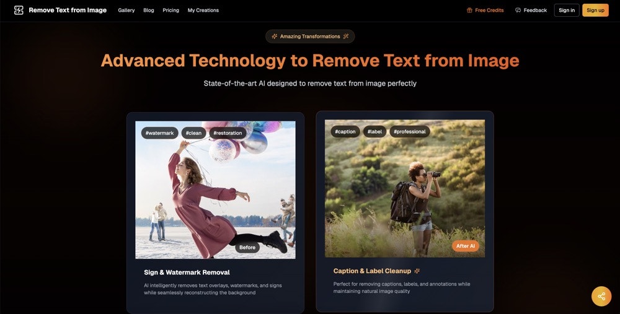Click the Amazing Transformations badge

tap(310, 37)
